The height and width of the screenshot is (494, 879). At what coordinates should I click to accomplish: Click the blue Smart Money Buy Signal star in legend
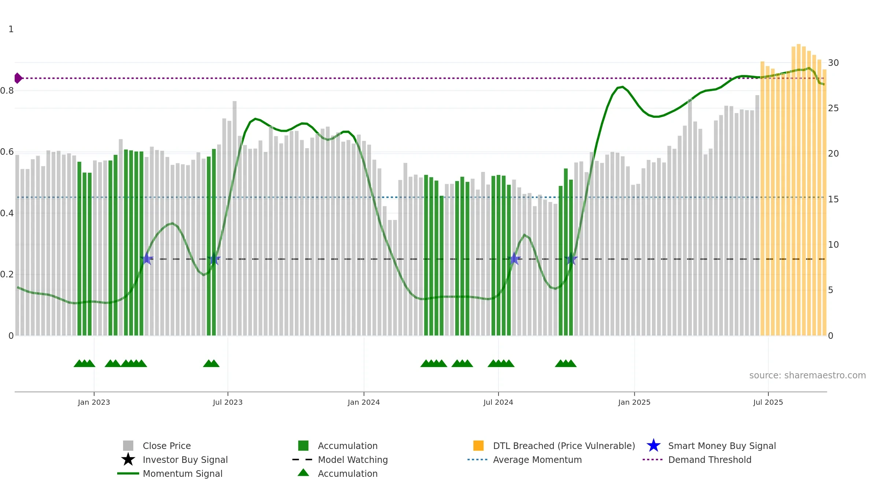click(x=653, y=446)
